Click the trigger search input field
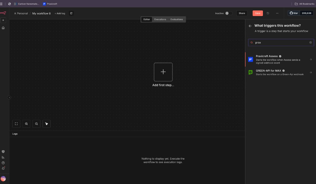Image resolution: width=316 pixels, height=184 pixels. coord(281,43)
